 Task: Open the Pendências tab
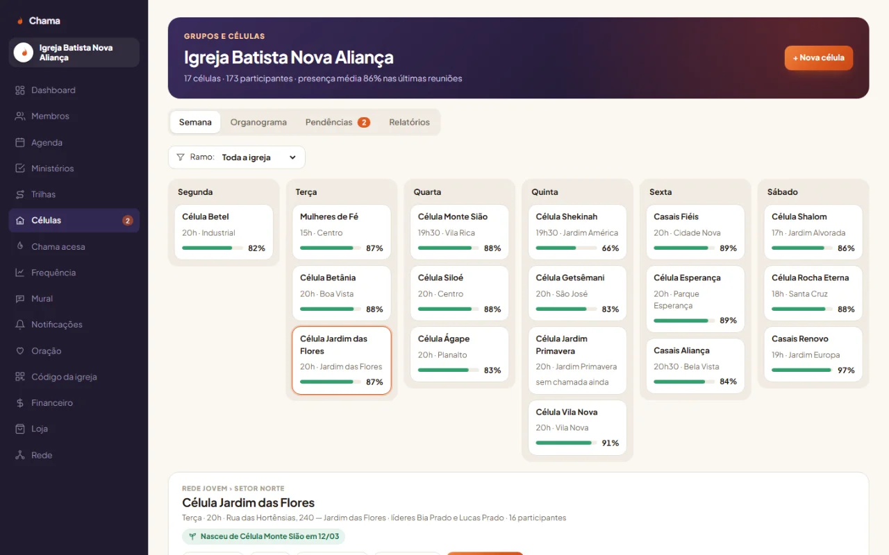pos(338,122)
